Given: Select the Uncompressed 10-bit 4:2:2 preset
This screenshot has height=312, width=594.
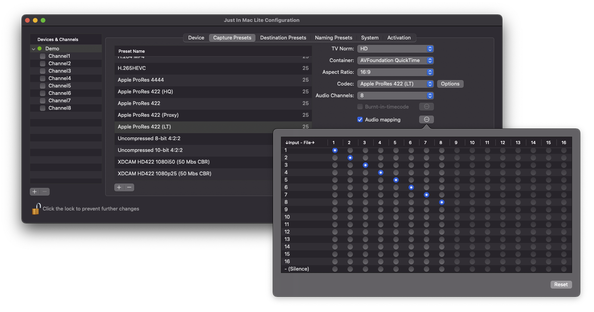Looking at the screenshot, I should point(194,150).
